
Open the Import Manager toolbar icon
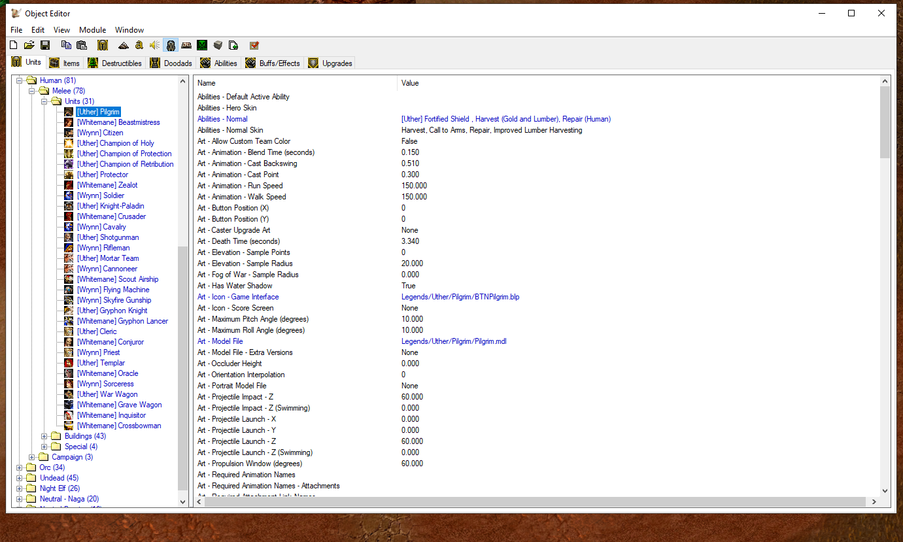[x=233, y=45]
